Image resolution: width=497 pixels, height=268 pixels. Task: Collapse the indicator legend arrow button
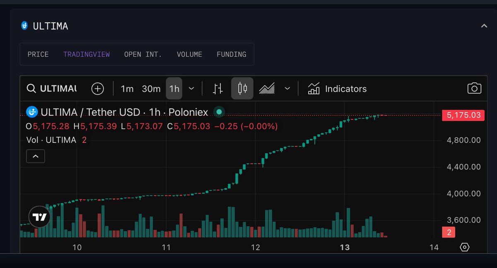click(36, 156)
